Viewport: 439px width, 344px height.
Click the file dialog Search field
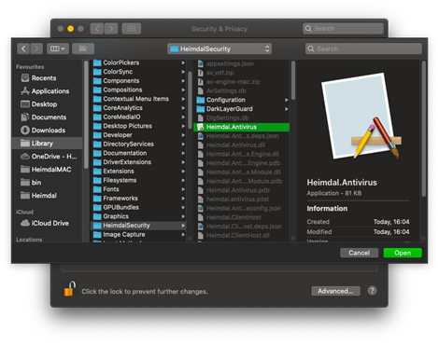[x=363, y=48]
